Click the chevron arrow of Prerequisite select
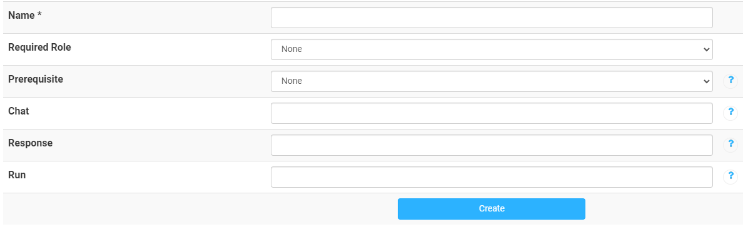 pos(707,81)
